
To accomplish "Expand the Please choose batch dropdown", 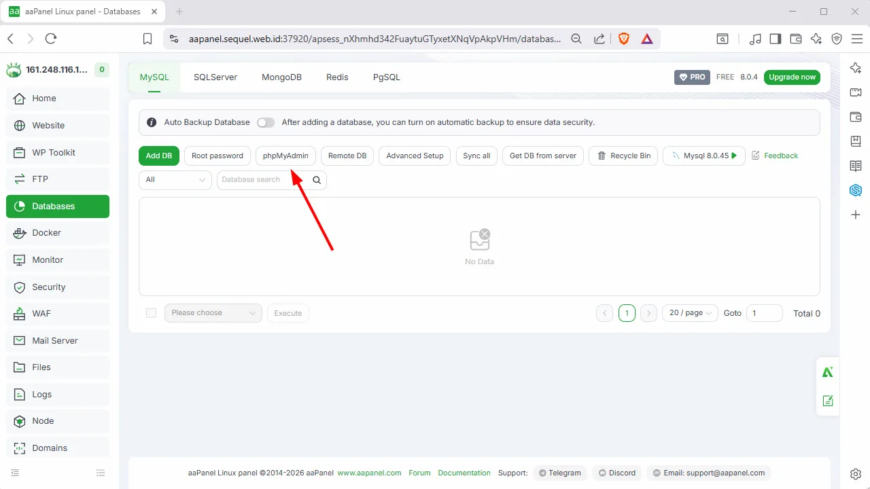I will (x=213, y=313).
